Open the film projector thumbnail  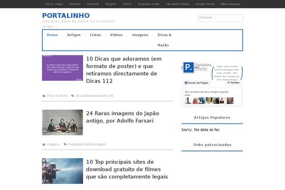pyautogui.click(x=63, y=171)
